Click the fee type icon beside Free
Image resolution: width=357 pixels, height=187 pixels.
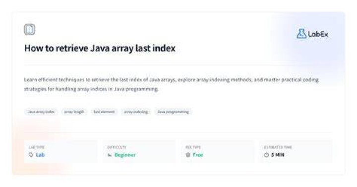[x=188, y=155]
